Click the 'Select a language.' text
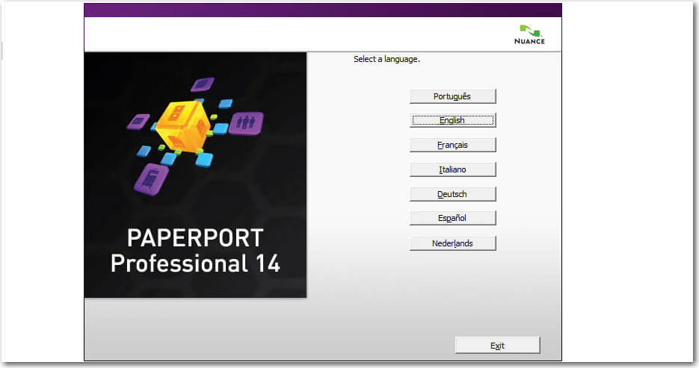 [x=387, y=59]
